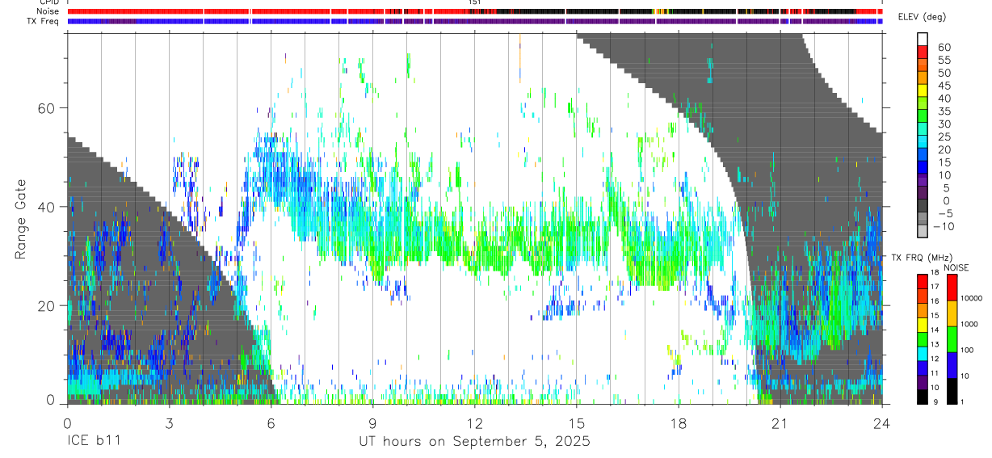Image resolution: width=992 pixels, height=458 pixels.
Task: Click the blue TX Freq strip above the plot
Action: tap(474, 21)
